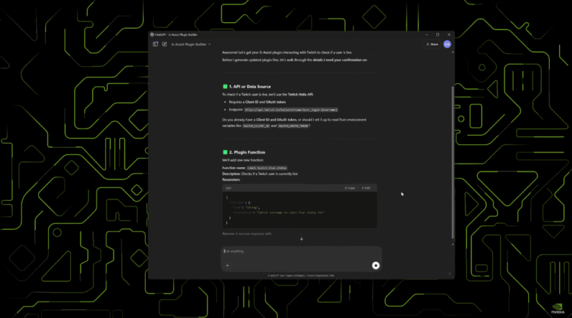Select the TWITCH_CLIENT_ID variable code
Image resolution: width=572 pixels, height=318 pixels.
(256, 126)
